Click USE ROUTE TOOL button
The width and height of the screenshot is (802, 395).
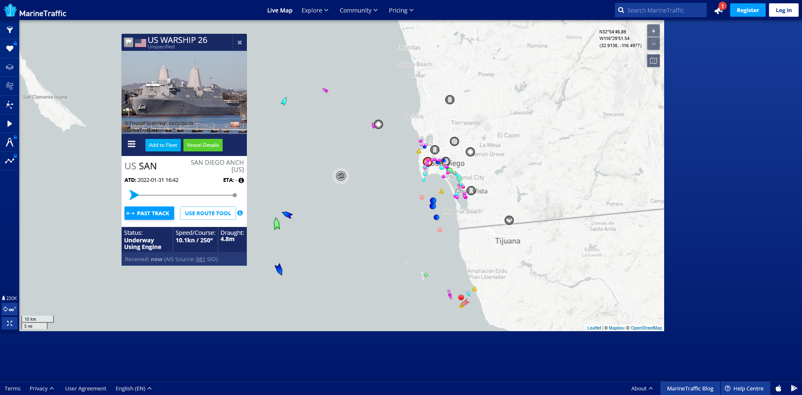coord(208,213)
